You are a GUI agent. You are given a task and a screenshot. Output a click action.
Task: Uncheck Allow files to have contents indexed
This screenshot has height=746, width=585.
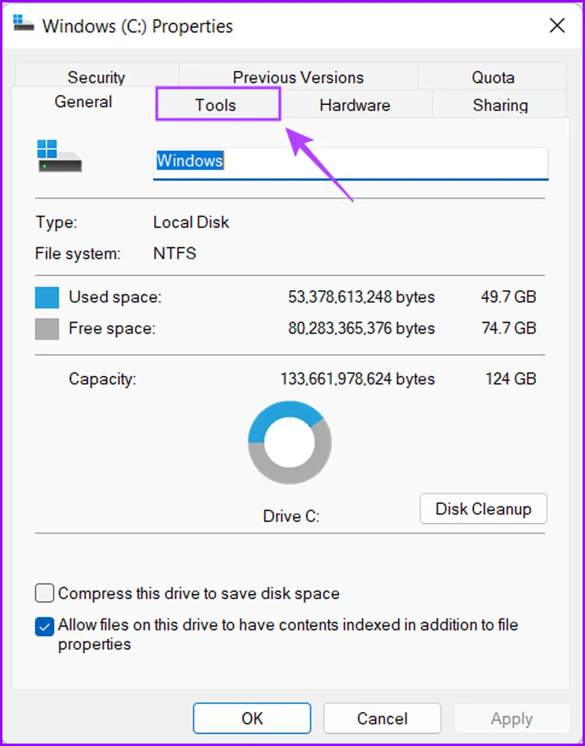pos(44,627)
